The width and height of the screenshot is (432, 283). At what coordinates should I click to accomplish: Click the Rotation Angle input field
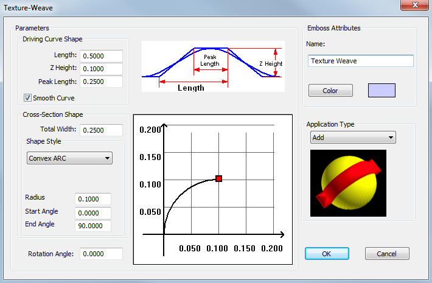click(x=102, y=254)
